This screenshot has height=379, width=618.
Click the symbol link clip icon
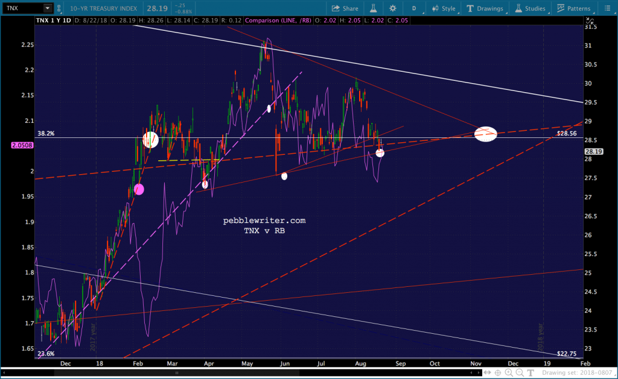(59, 8)
